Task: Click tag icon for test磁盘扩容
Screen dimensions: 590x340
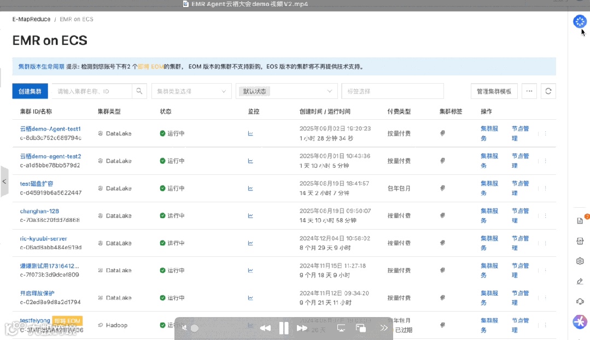Action: coord(442,188)
